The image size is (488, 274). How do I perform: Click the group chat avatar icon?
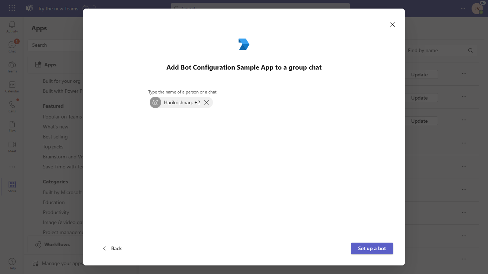(x=155, y=102)
